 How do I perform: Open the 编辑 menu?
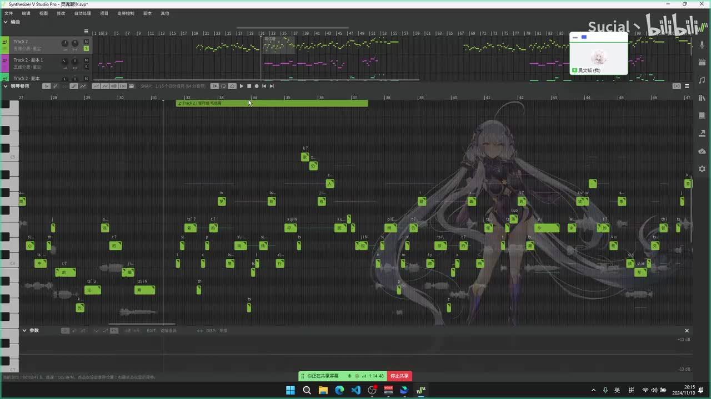(26, 13)
